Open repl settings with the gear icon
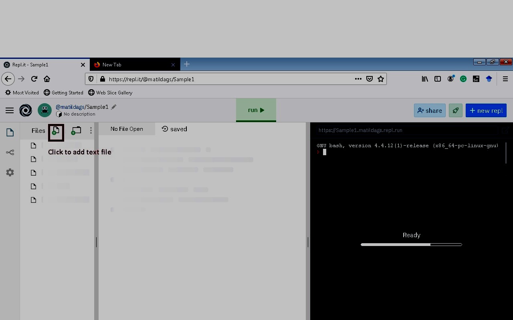Image resolution: width=513 pixels, height=320 pixels. (10, 172)
